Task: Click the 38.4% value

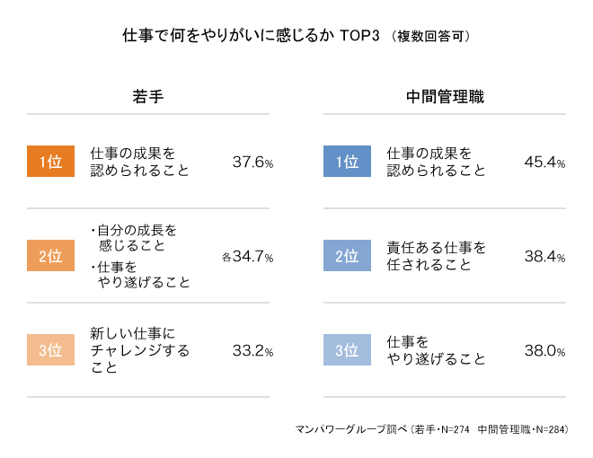Action: click(544, 257)
